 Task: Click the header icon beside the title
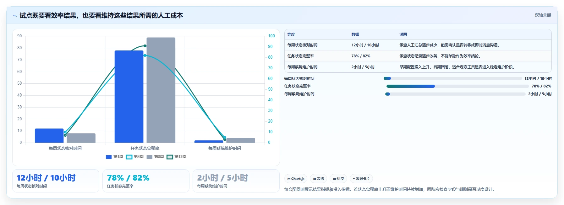[x=15, y=16]
